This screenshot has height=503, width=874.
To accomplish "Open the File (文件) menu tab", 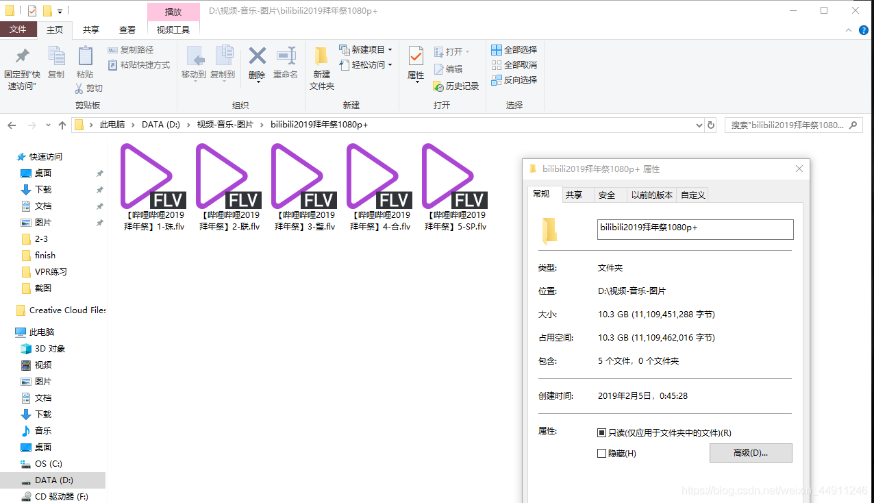I will (18, 29).
